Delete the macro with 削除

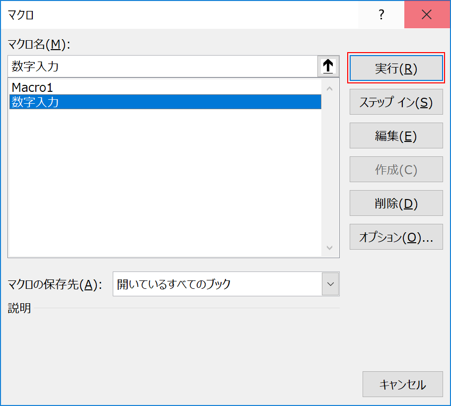point(396,203)
